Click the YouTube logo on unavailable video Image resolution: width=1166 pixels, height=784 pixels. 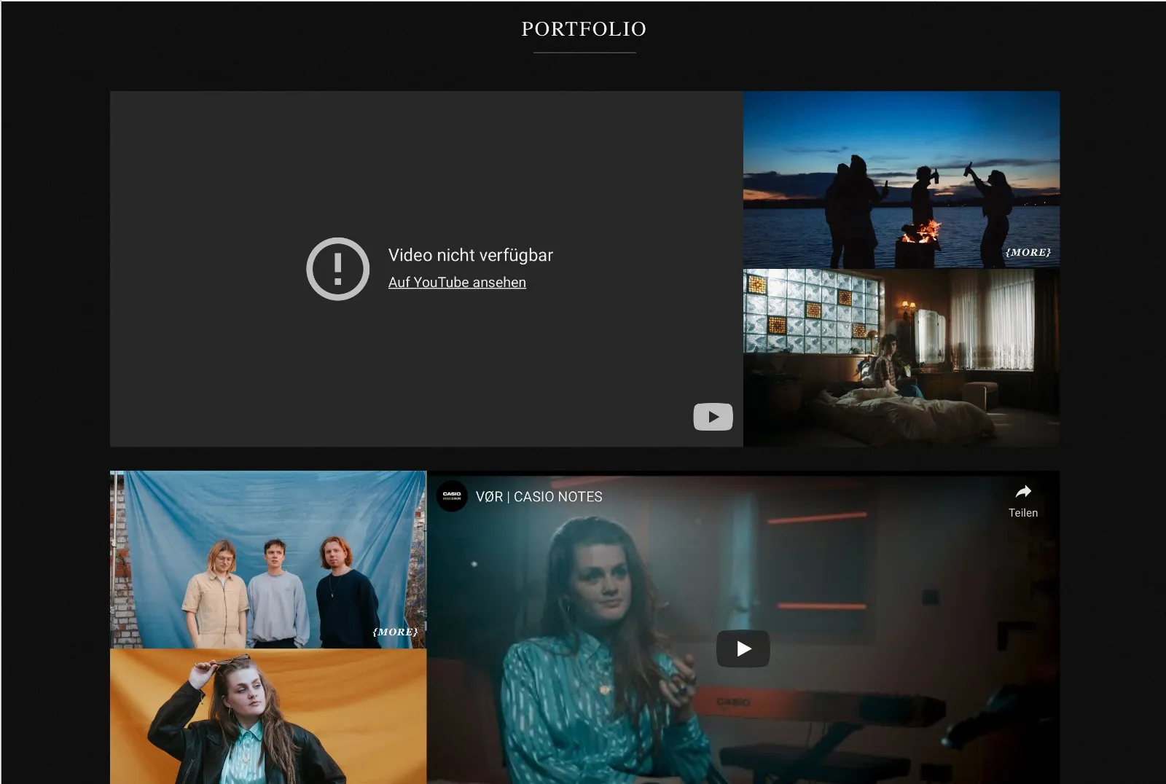[x=713, y=417]
